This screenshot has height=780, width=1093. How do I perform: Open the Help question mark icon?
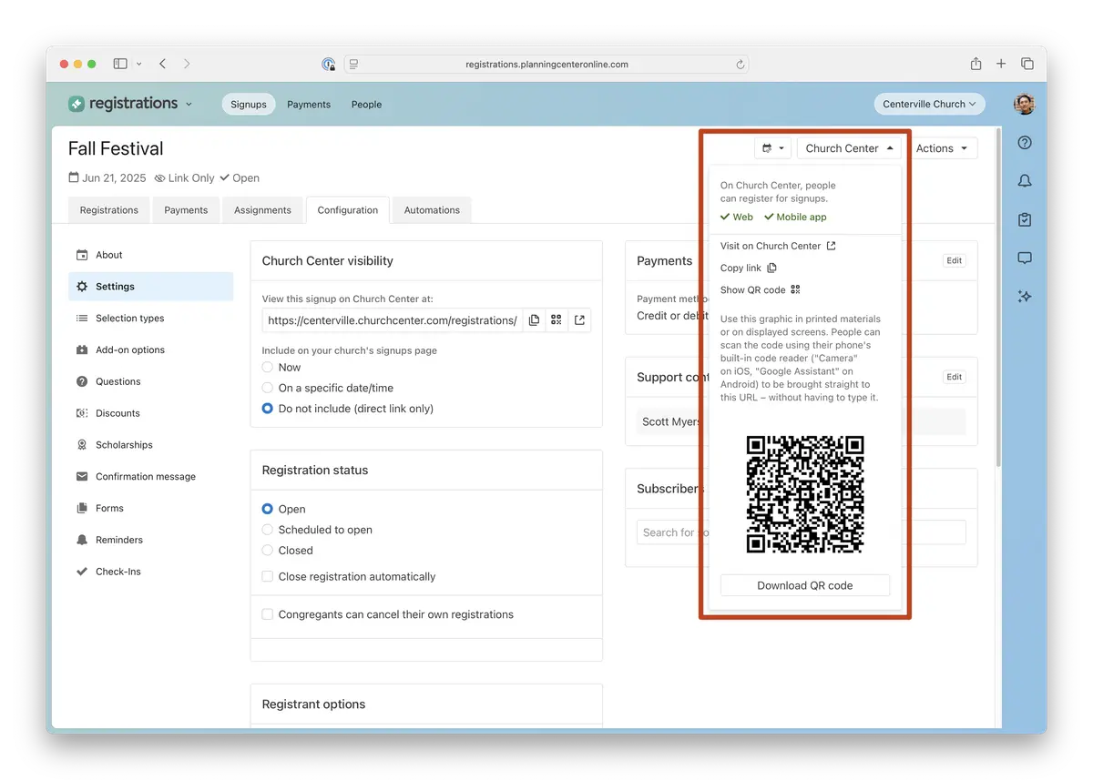click(1025, 143)
